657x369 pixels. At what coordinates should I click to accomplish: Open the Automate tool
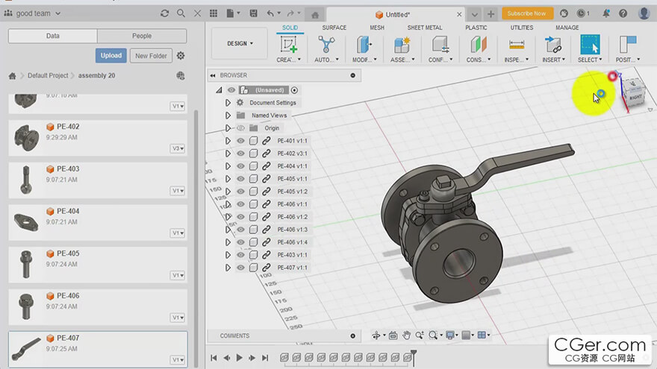click(326, 45)
